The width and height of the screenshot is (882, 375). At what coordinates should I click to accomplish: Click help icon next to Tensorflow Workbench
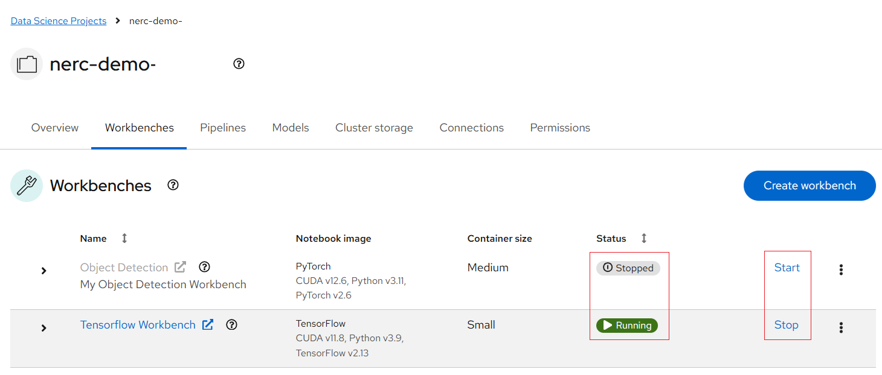tap(231, 324)
